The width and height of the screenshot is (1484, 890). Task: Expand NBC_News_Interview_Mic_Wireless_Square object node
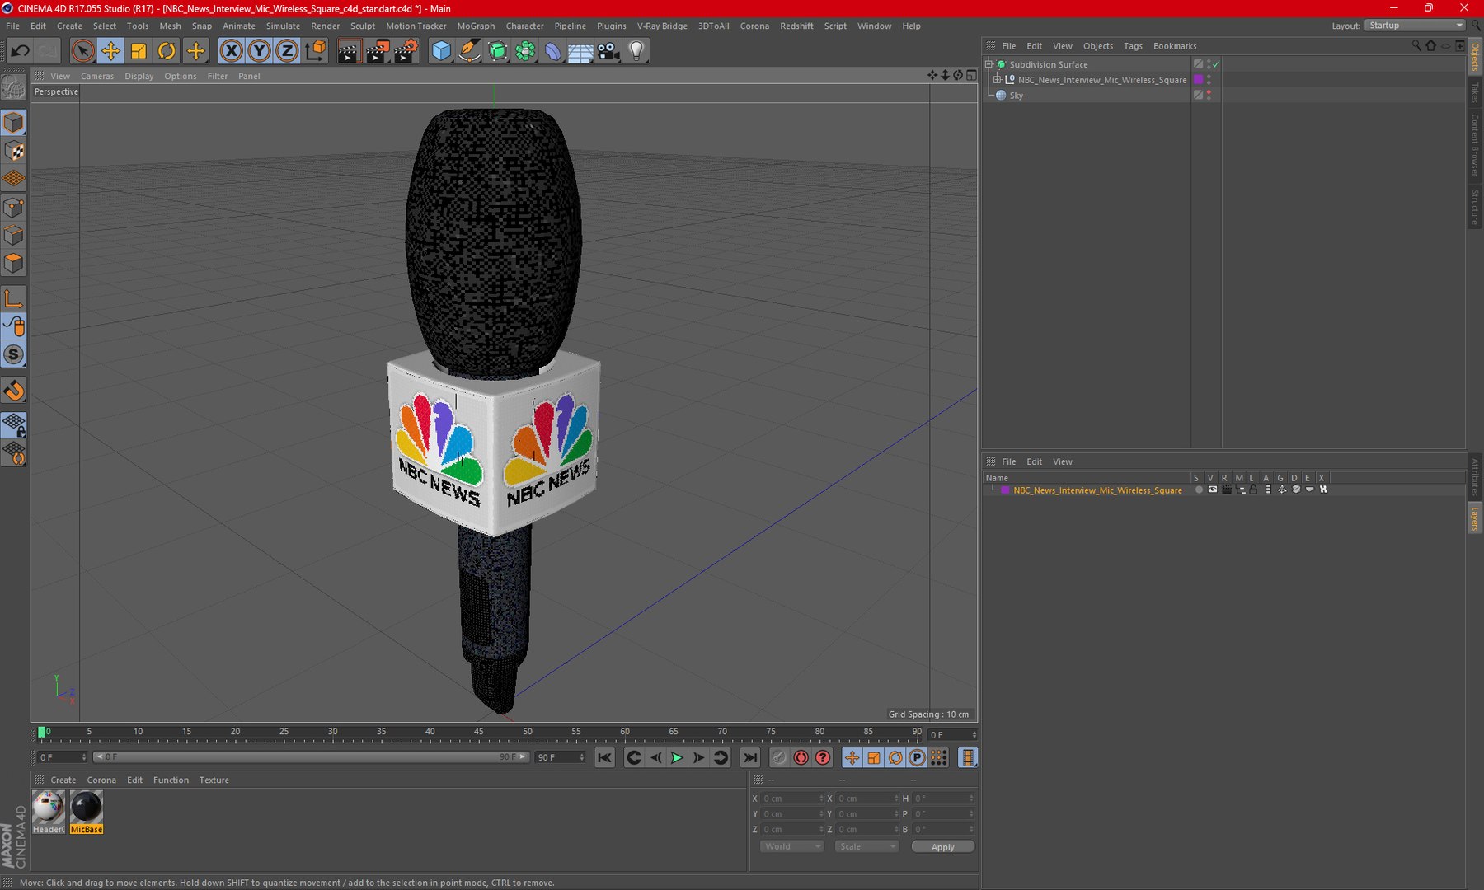(997, 80)
